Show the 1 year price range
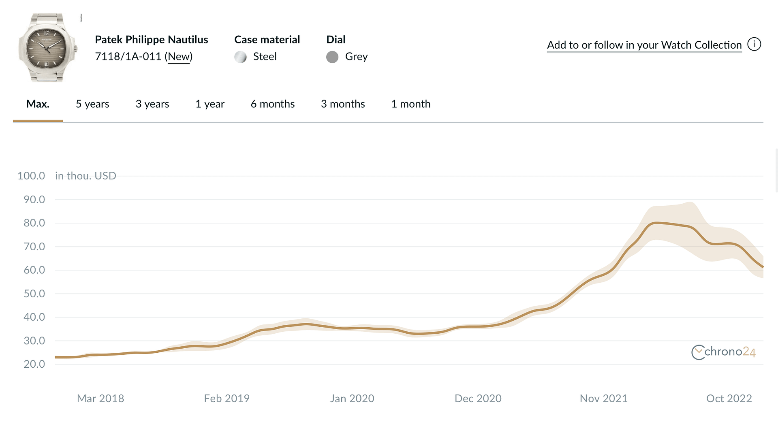 (210, 104)
